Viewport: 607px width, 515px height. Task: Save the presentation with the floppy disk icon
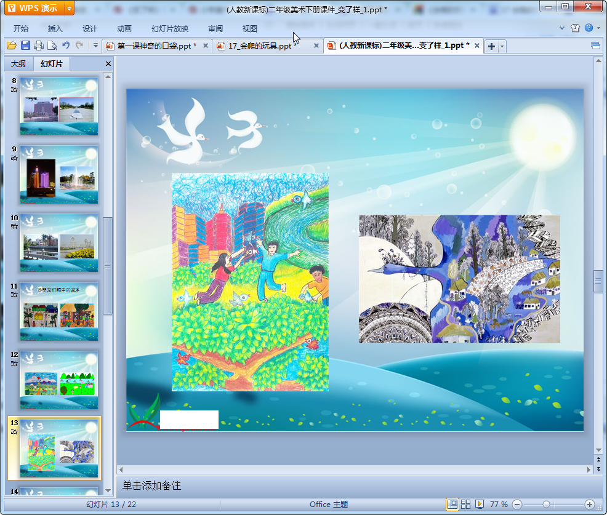(x=26, y=46)
